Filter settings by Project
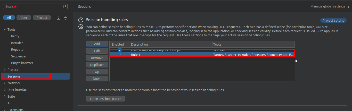The image size is (352, 111). tap(42, 18)
